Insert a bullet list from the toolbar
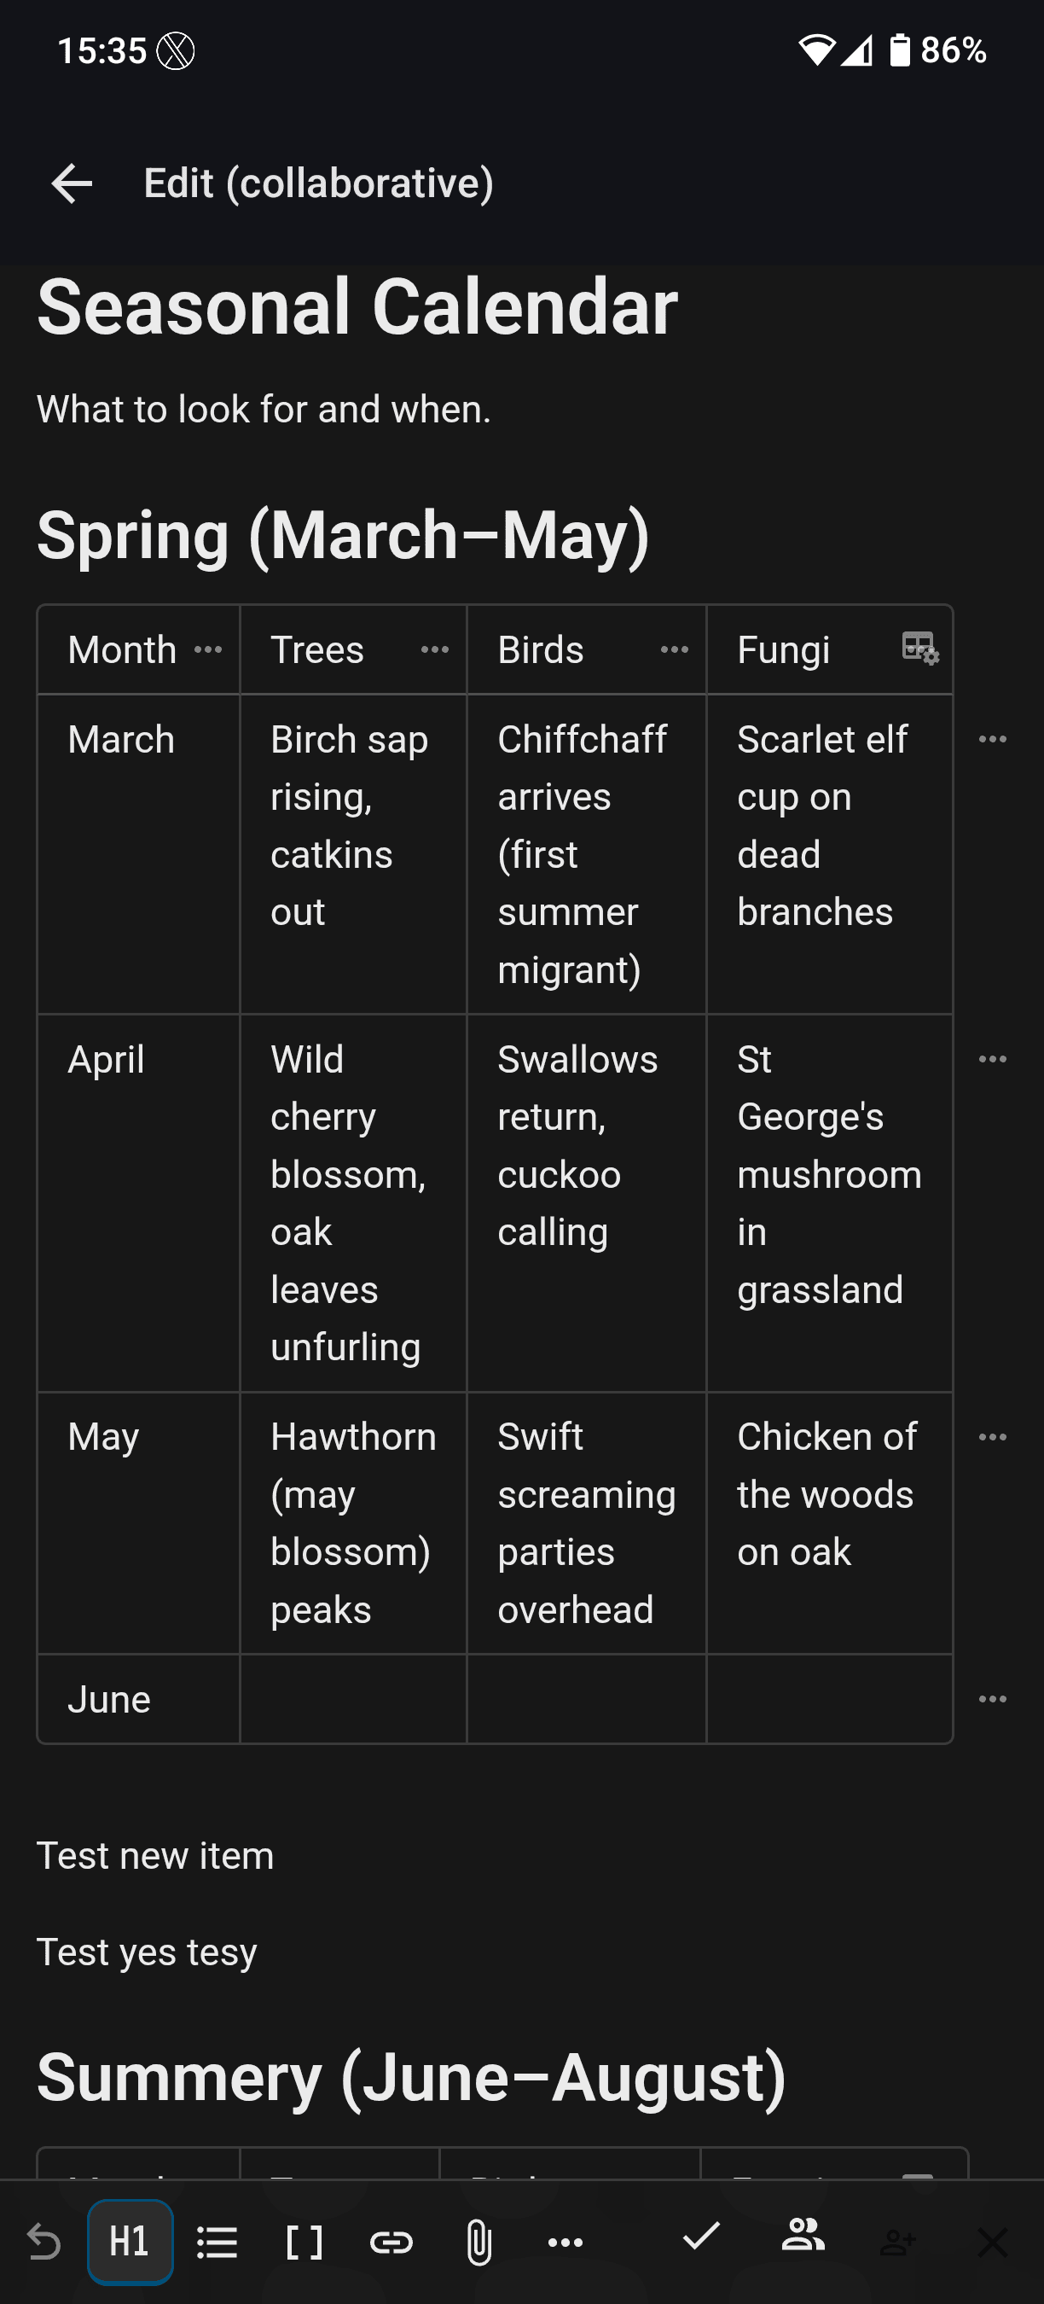1044x2304 pixels. pos(217,2242)
